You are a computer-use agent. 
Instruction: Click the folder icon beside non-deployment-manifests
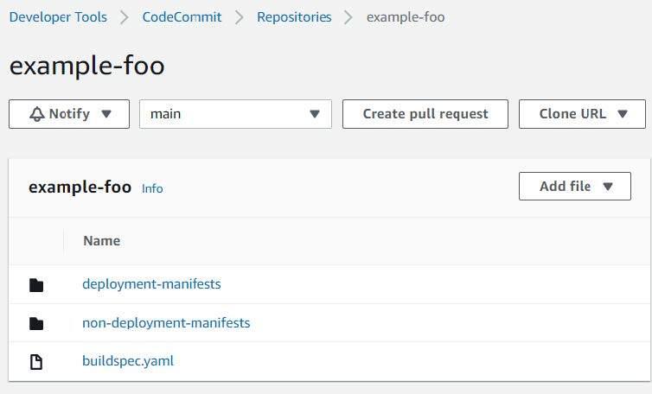36,323
